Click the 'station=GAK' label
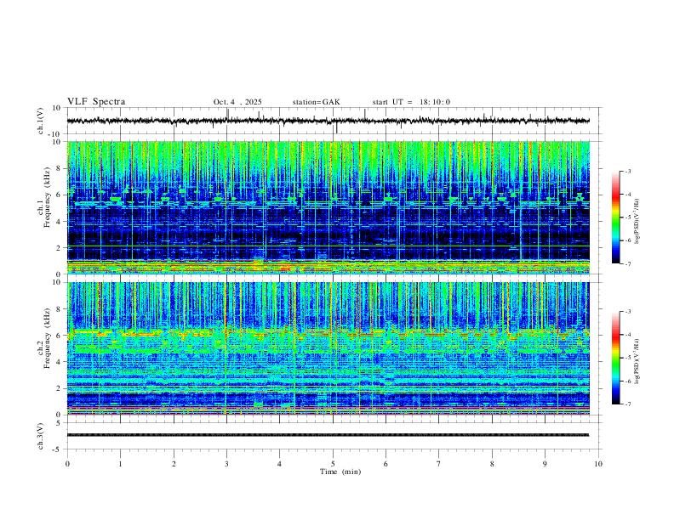674x520 pixels. click(316, 102)
